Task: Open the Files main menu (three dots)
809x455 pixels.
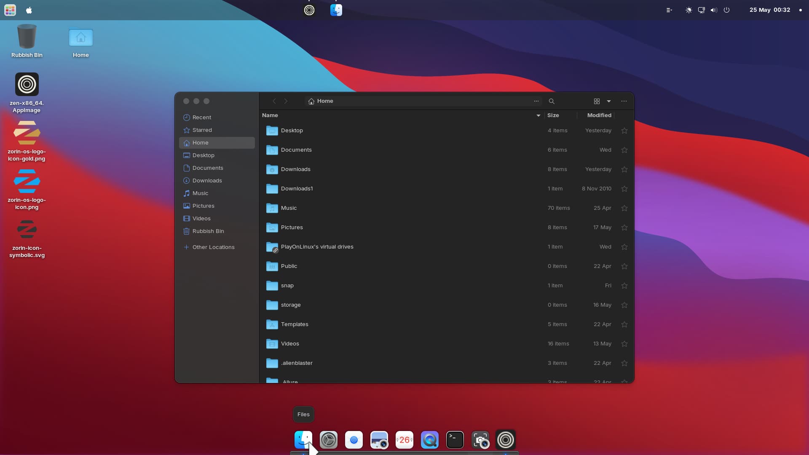Action: pos(624,101)
